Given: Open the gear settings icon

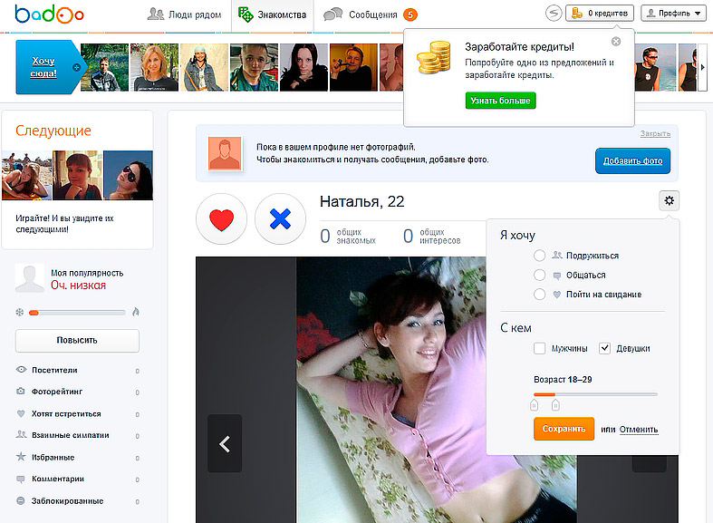Looking at the screenshot, I should click(670, 200).
